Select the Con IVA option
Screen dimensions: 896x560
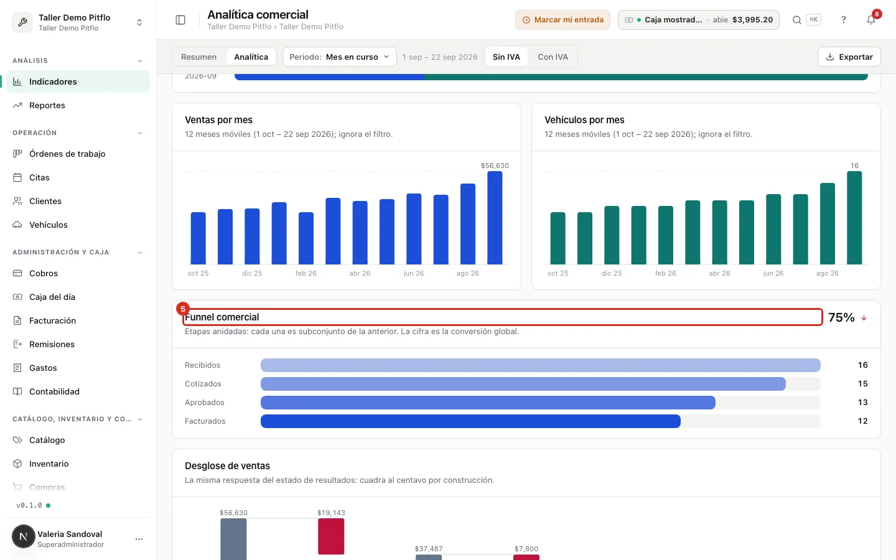(x=553, y=57)
